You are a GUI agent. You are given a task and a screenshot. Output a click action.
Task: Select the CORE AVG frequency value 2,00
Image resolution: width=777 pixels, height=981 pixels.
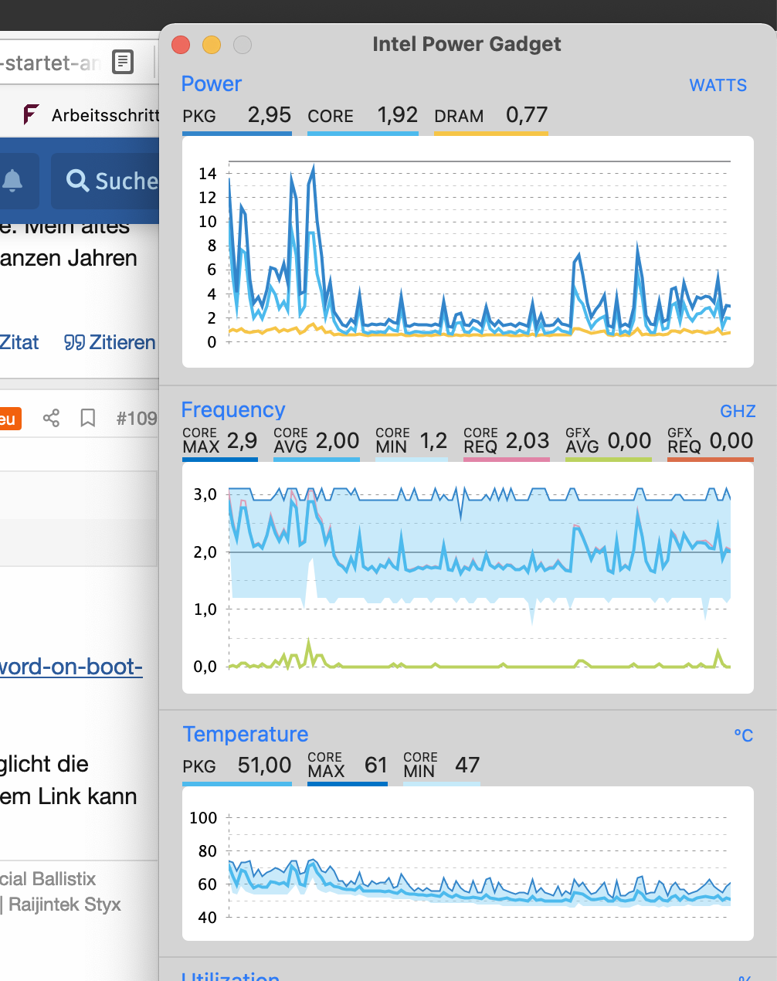tap(338, 441)
